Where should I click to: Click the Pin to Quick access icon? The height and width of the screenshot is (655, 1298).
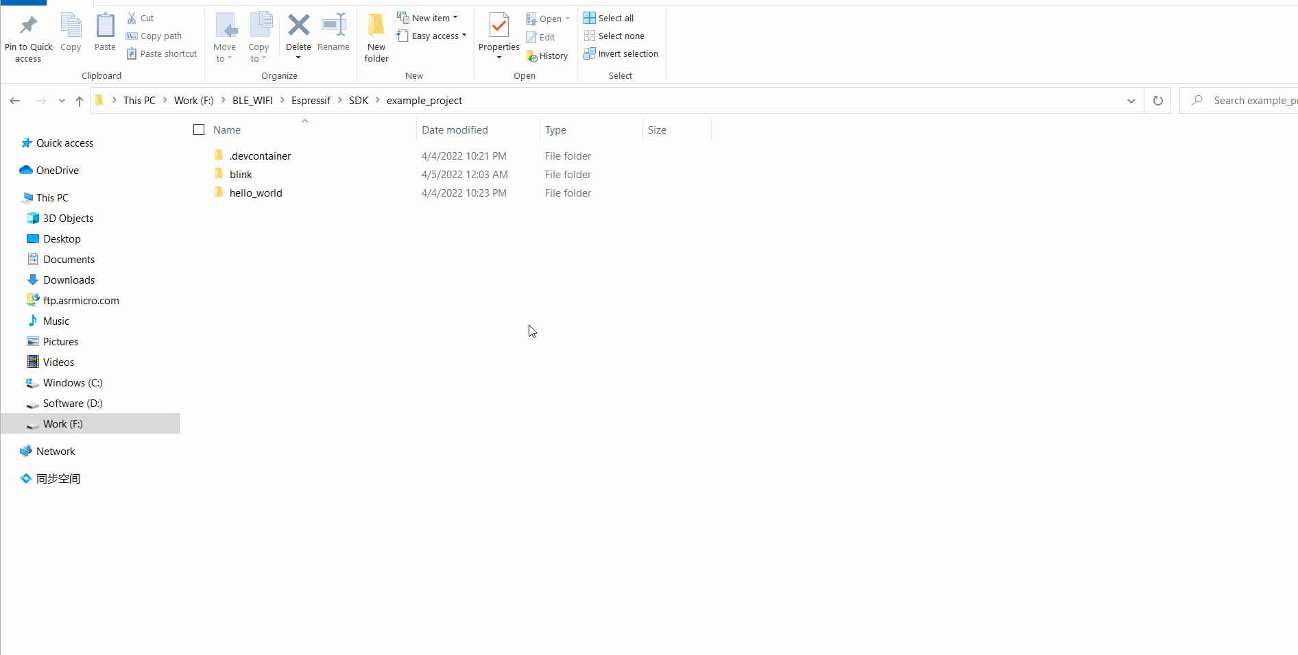pyautogui.click(x=28, y=27)
